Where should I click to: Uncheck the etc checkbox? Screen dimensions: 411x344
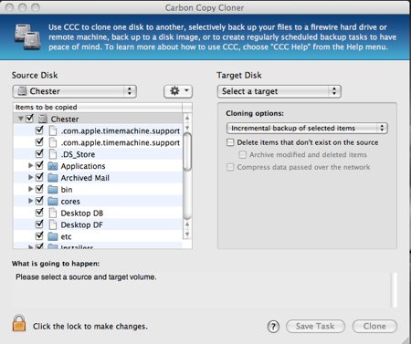(39, 235)
